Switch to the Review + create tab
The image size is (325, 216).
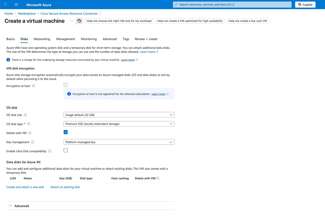pyautogui.click(x=146, y=39)
